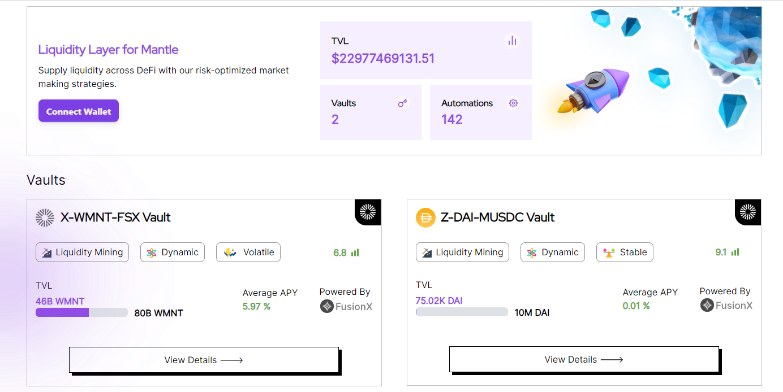Click Liquidity Mining tag on the X-WMNT-FSX Vault card

(83, 252)
